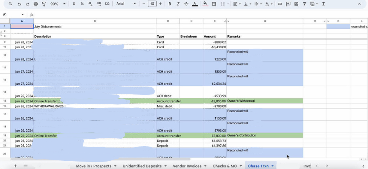Click the font size input field

pos(152,4)
